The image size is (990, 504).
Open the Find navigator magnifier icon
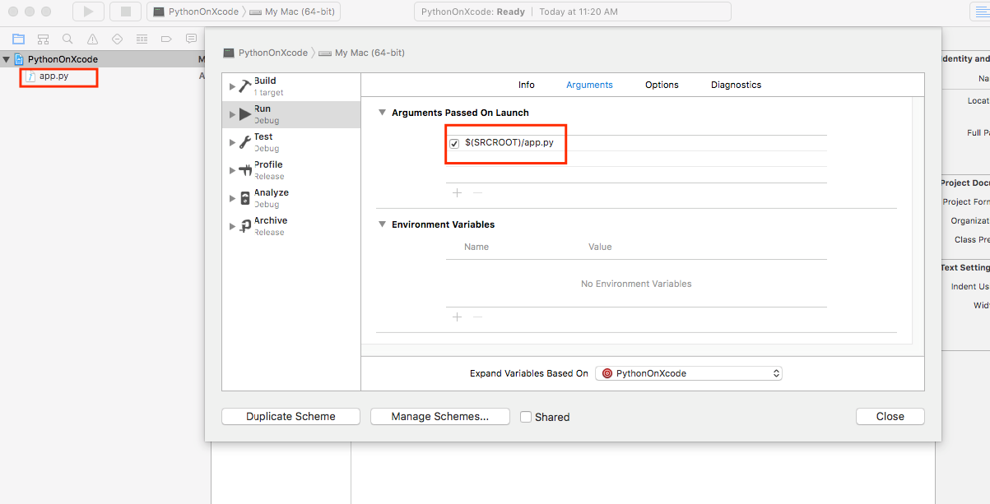[67, 39]
